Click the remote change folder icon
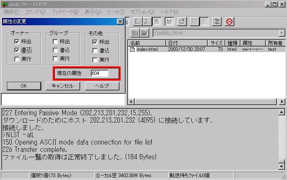 pyautogui.click(x=145, y=33)
